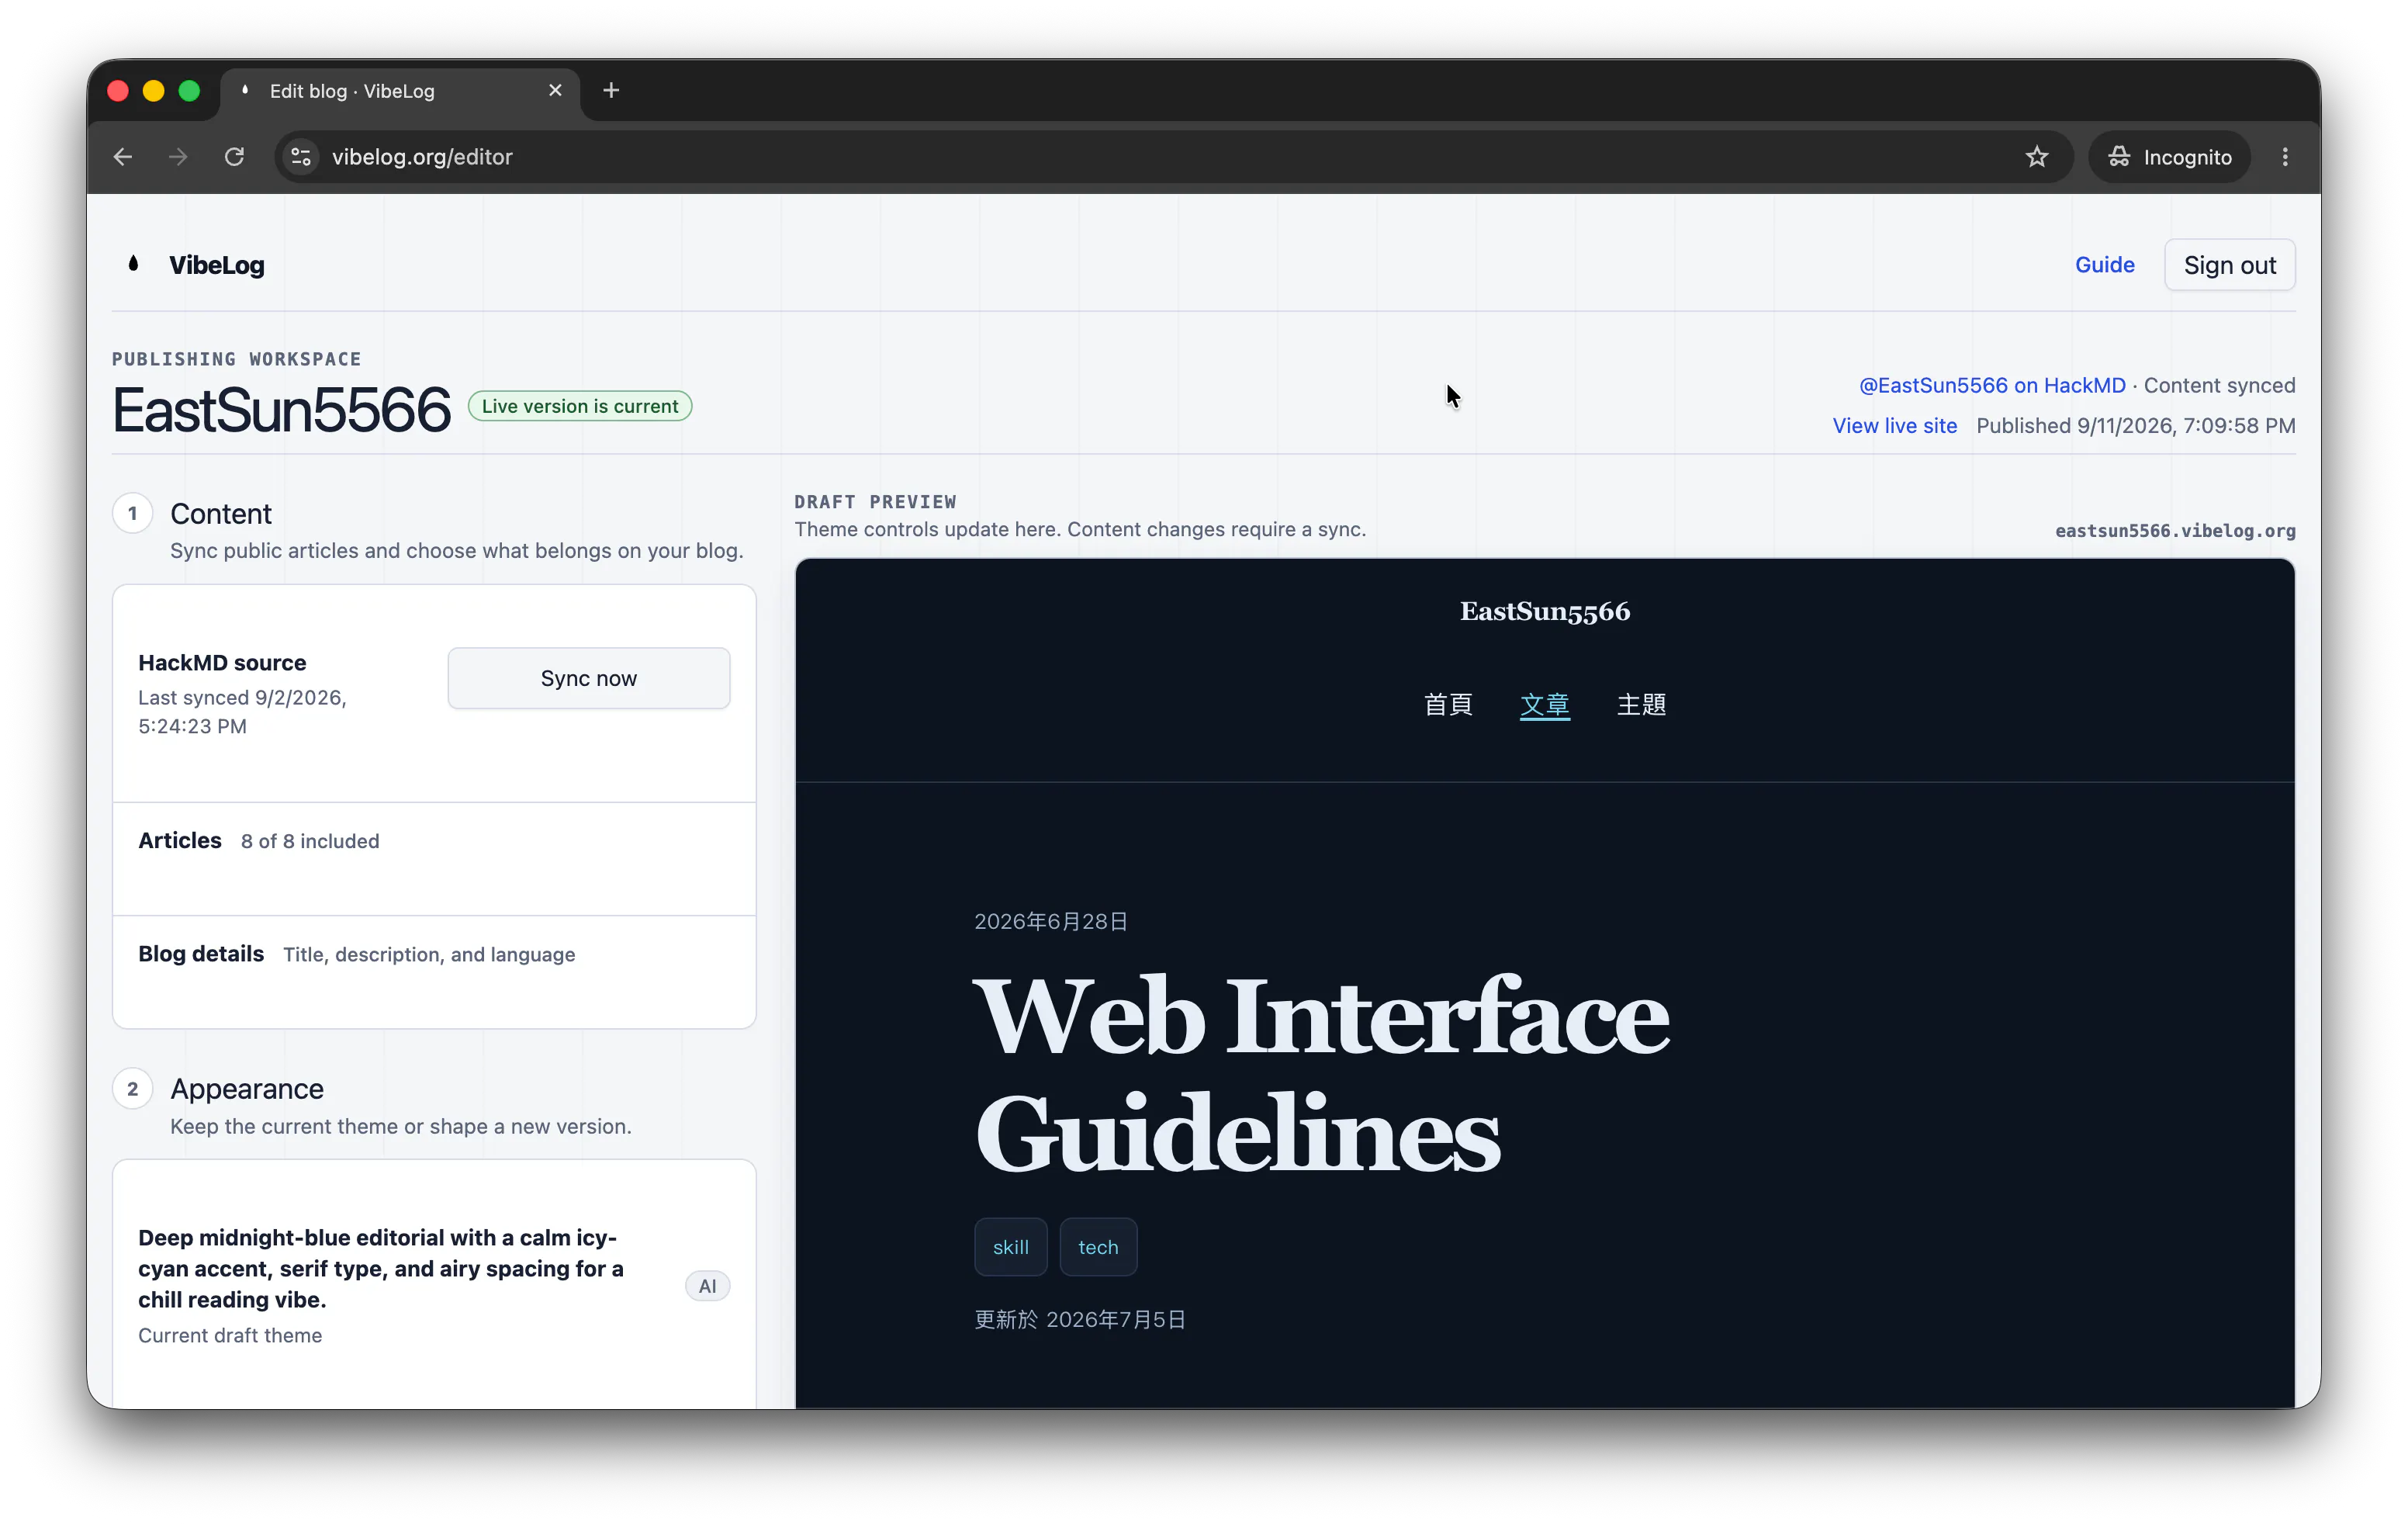
Task: Click the skill tag in preview
Action: [1010, 1247]
